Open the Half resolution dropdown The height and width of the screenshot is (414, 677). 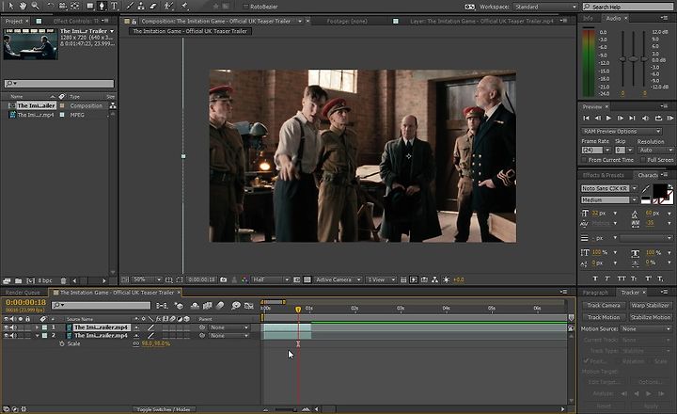(x=271, y=279)
